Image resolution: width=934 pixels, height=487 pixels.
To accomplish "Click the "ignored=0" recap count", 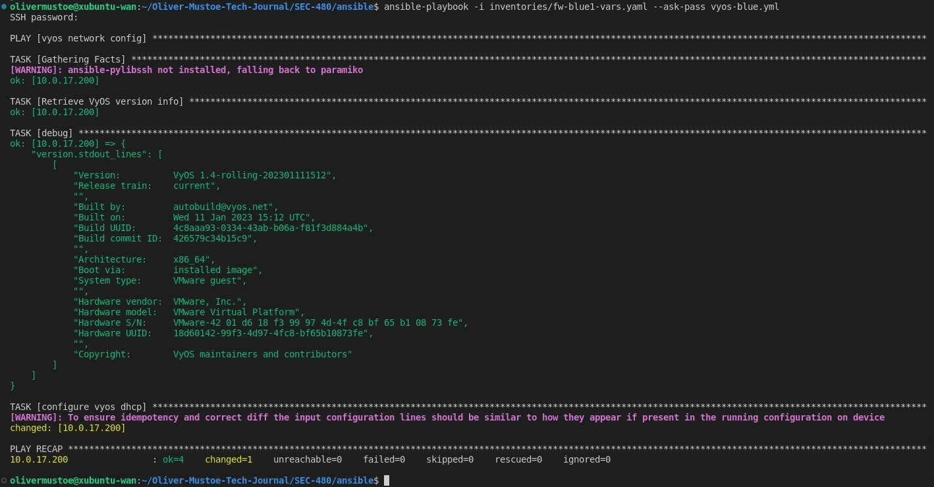I will (587, 459).
